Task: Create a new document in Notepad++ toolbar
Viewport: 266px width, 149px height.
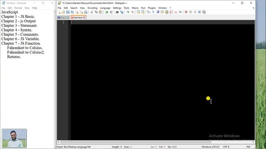Action: pos(59,12)
